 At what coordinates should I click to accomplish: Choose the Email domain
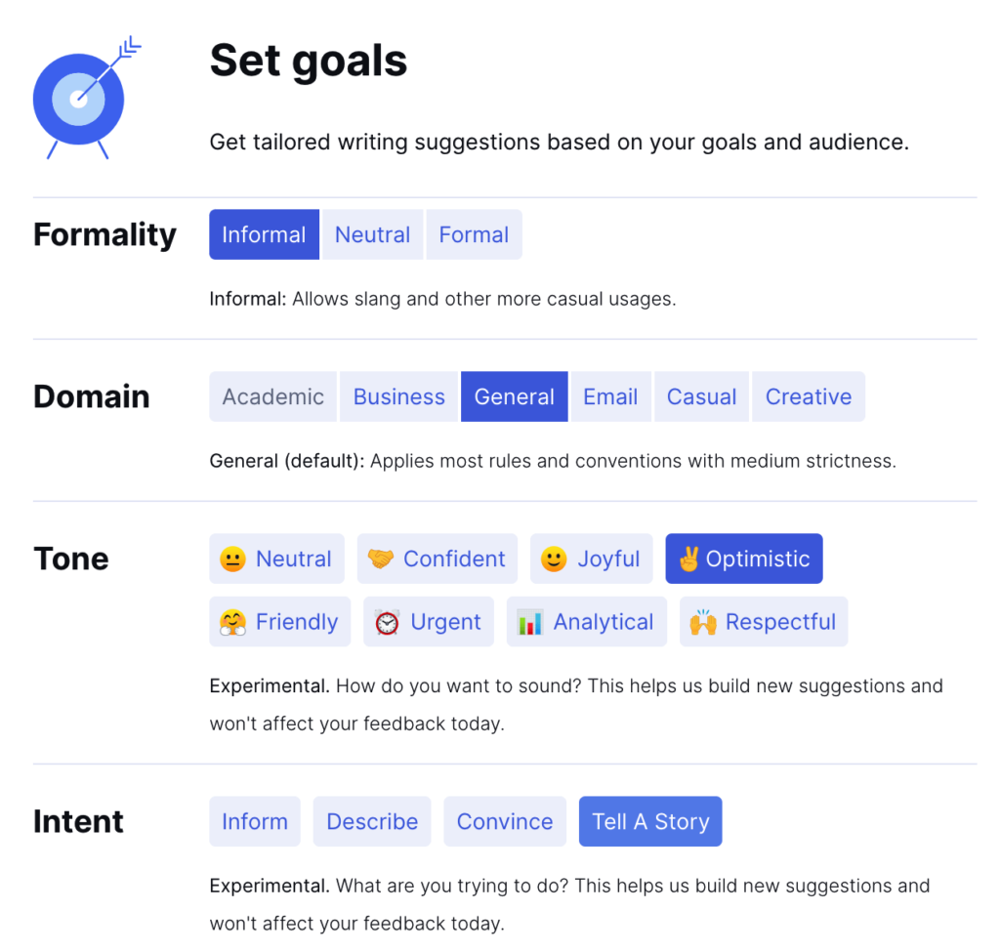pos(610,396)
